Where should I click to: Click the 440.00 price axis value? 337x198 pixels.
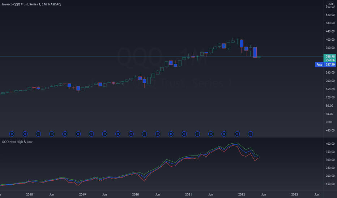[x=330, y=31]
